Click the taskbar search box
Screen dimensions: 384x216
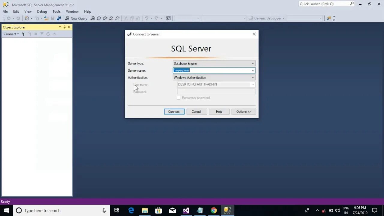pos(61,211)
